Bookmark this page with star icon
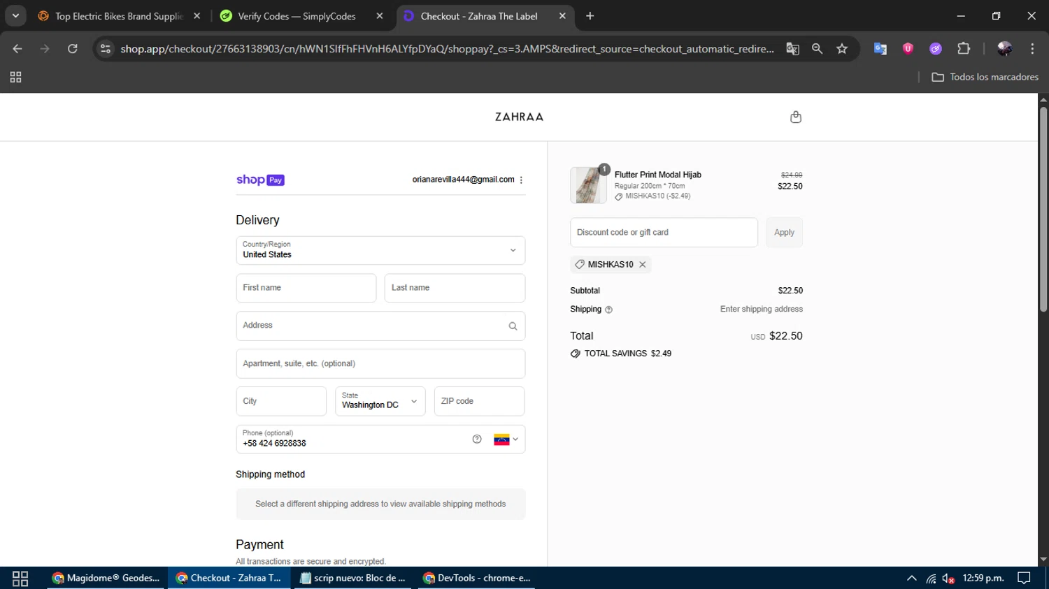Image resolution: width=1049 pixels, height=589 pixels. coord(842,49)
